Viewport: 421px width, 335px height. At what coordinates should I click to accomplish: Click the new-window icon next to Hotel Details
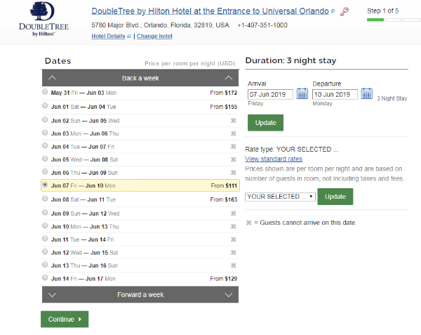point(129,37)
